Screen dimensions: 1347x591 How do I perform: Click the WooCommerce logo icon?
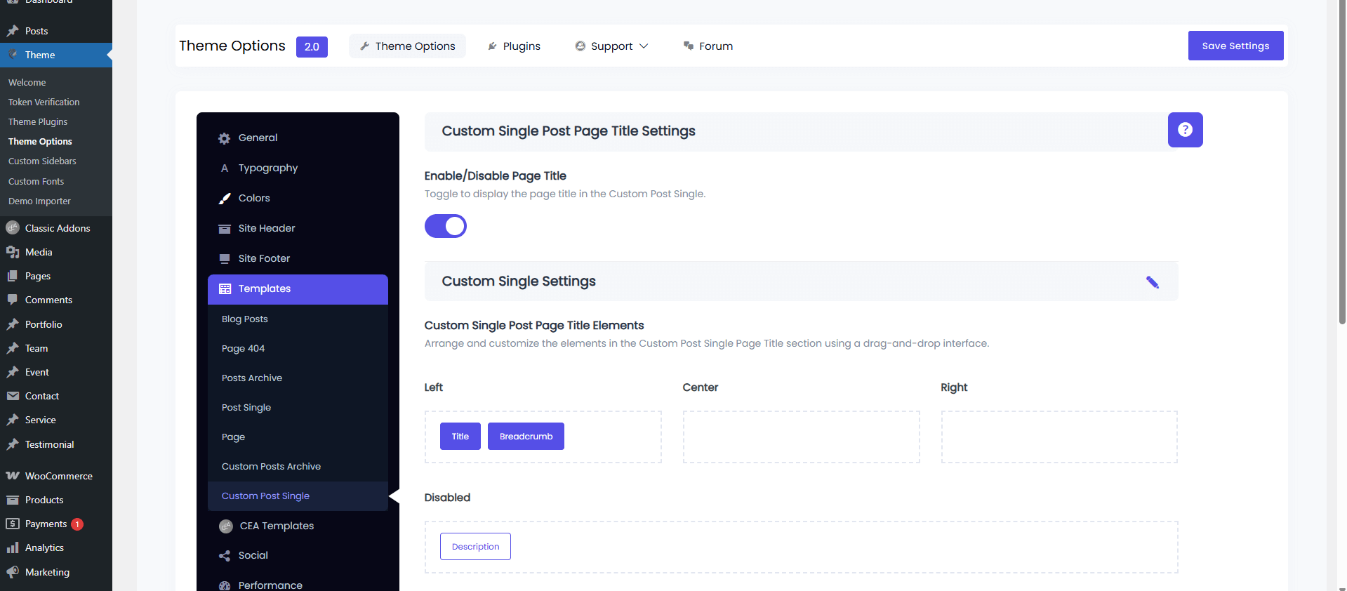pyautogui.click(x=13, y=476)
